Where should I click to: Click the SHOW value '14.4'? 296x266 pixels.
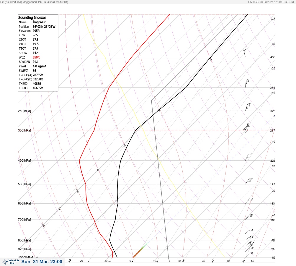[36, 53]
